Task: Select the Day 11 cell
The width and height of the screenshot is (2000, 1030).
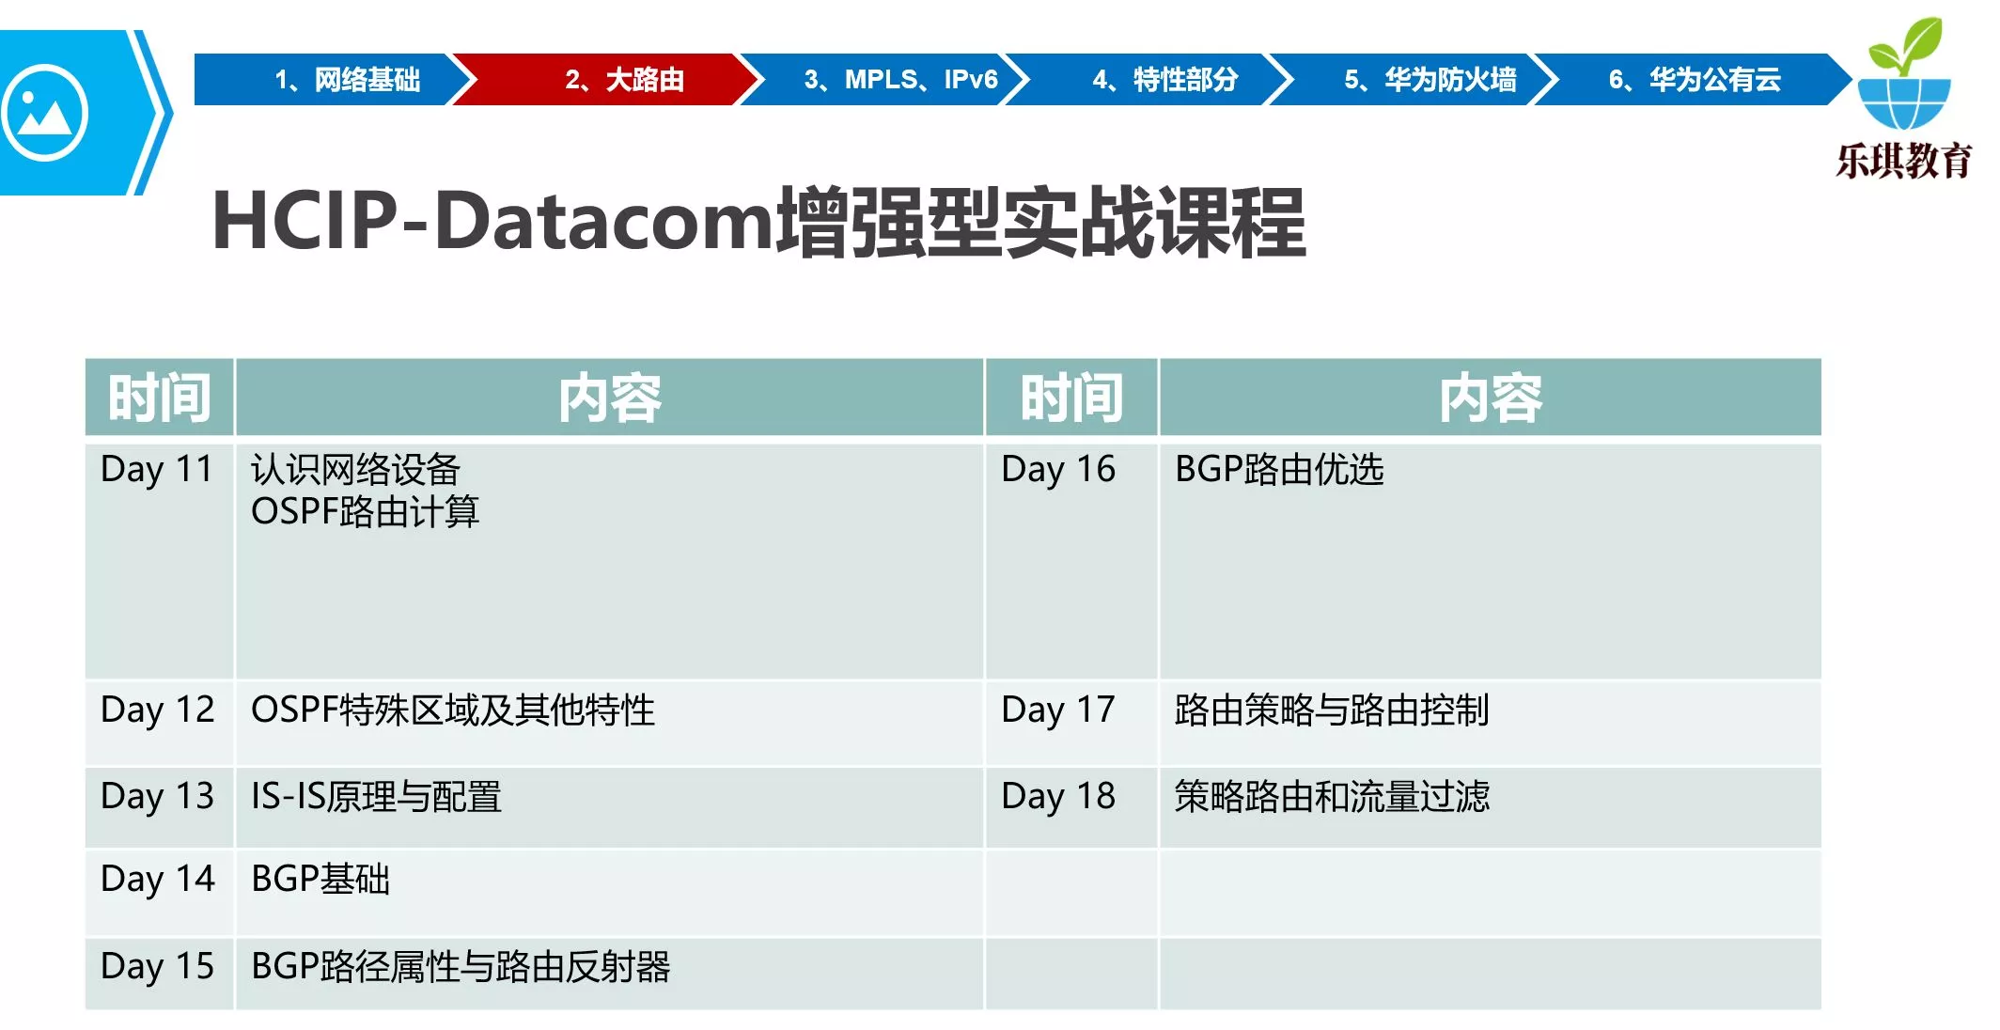Action: [x=158, y=469]
